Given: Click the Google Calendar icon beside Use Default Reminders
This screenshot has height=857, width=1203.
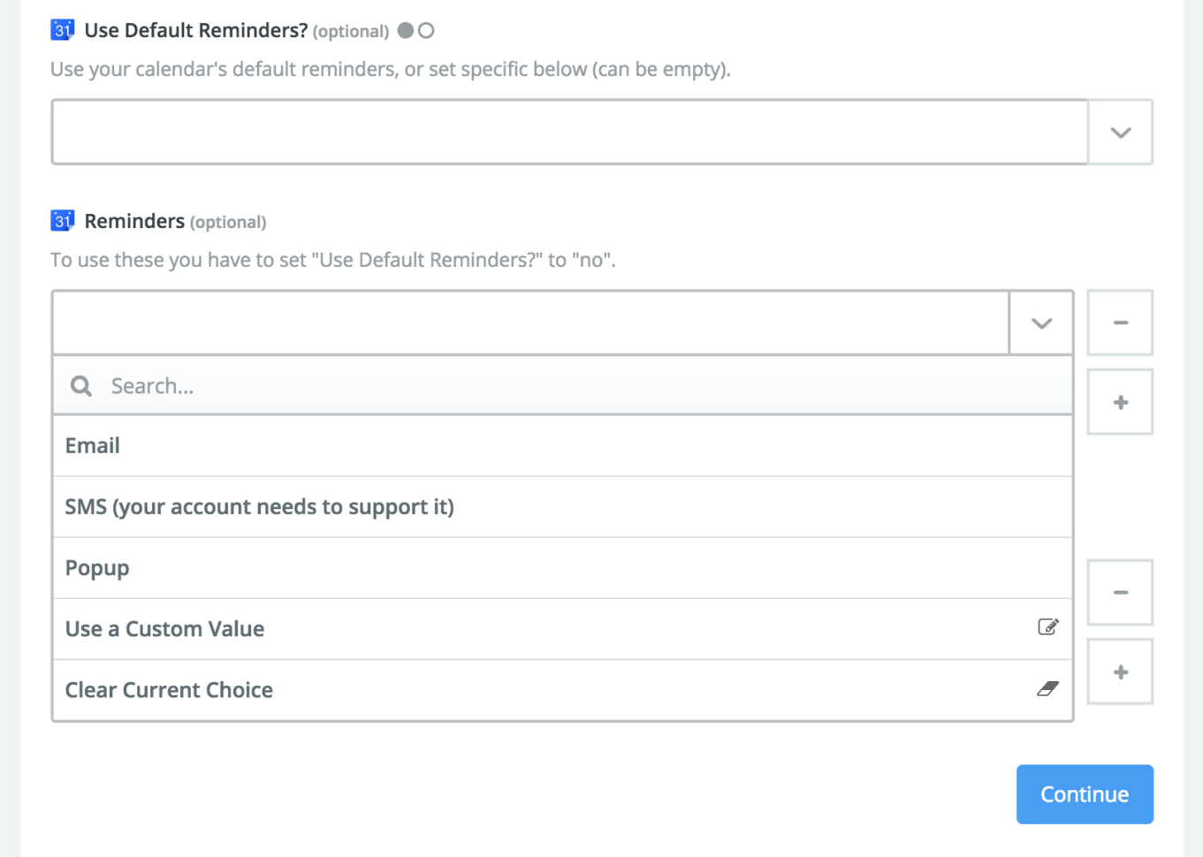Looking at the screenshot, I should click(62, 29).
